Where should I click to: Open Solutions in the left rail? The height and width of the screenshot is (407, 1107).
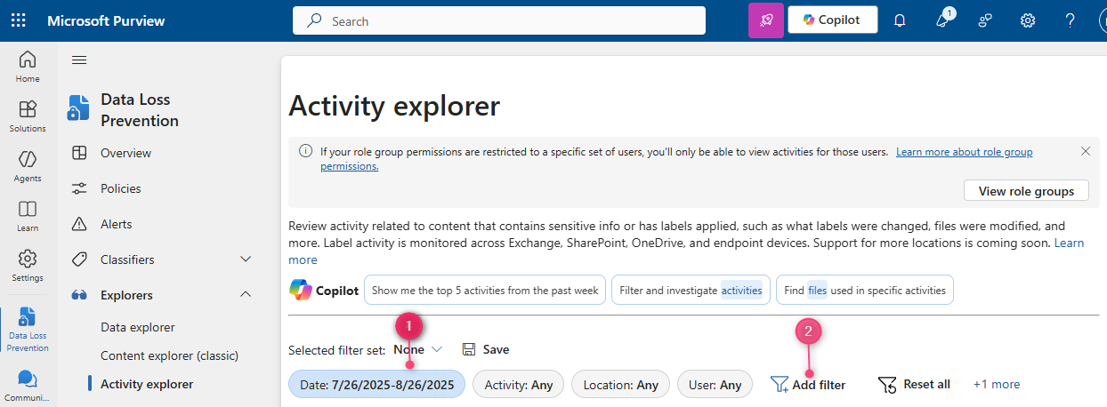[x=28, y=116]
